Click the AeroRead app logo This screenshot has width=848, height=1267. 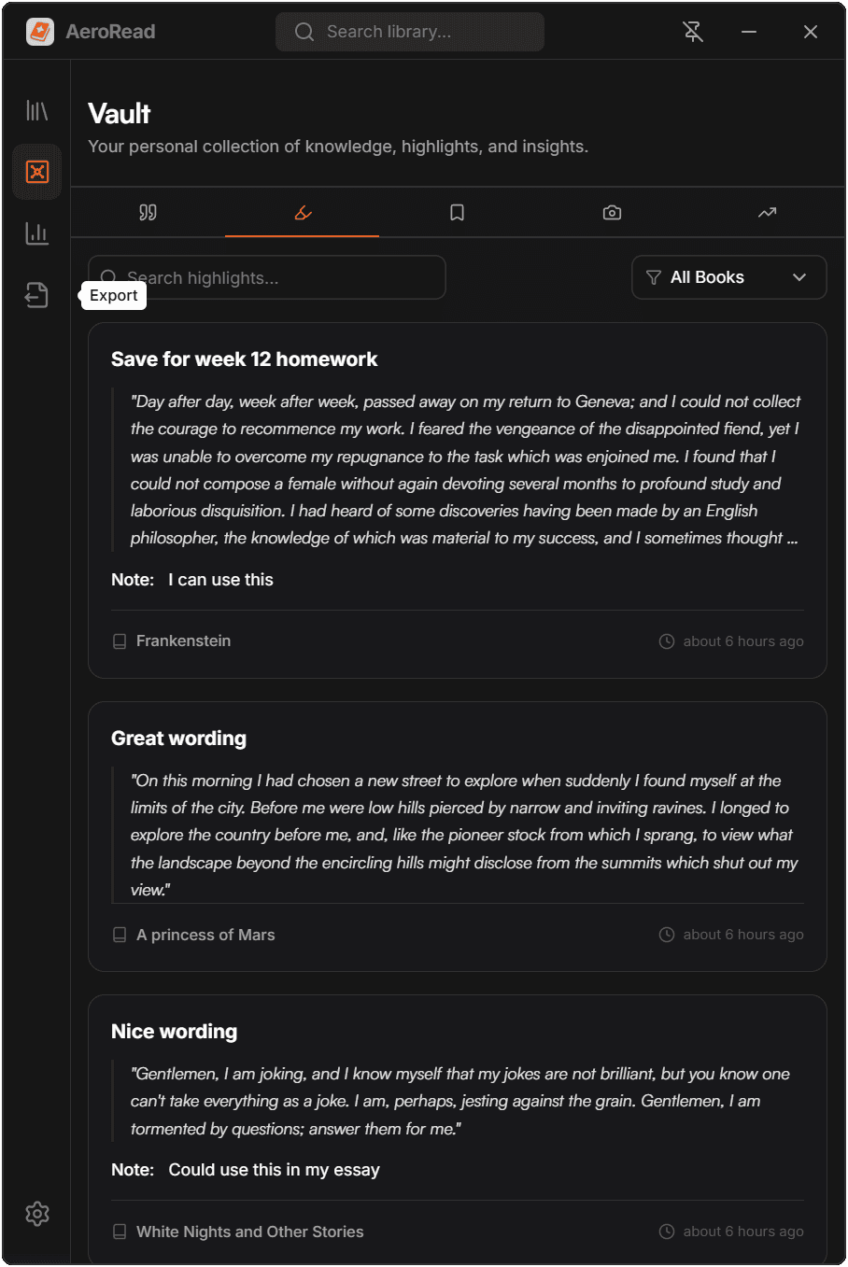pos(40,32)
